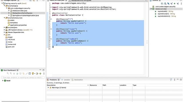This screenshot has height=102, width=183.
Task: Click Outline collapse all icon
Action: [162, 4]
